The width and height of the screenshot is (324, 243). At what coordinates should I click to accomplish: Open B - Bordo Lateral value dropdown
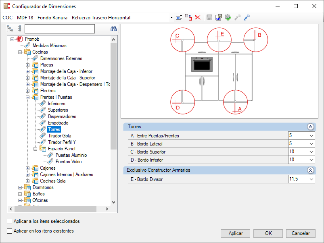(311, 144)
